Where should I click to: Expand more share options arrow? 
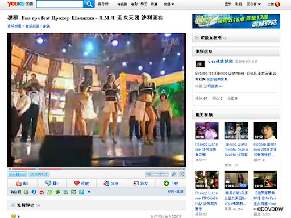pos(89,192)
